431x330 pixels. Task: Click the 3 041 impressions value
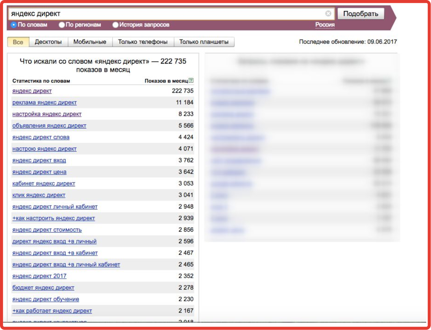186,195
